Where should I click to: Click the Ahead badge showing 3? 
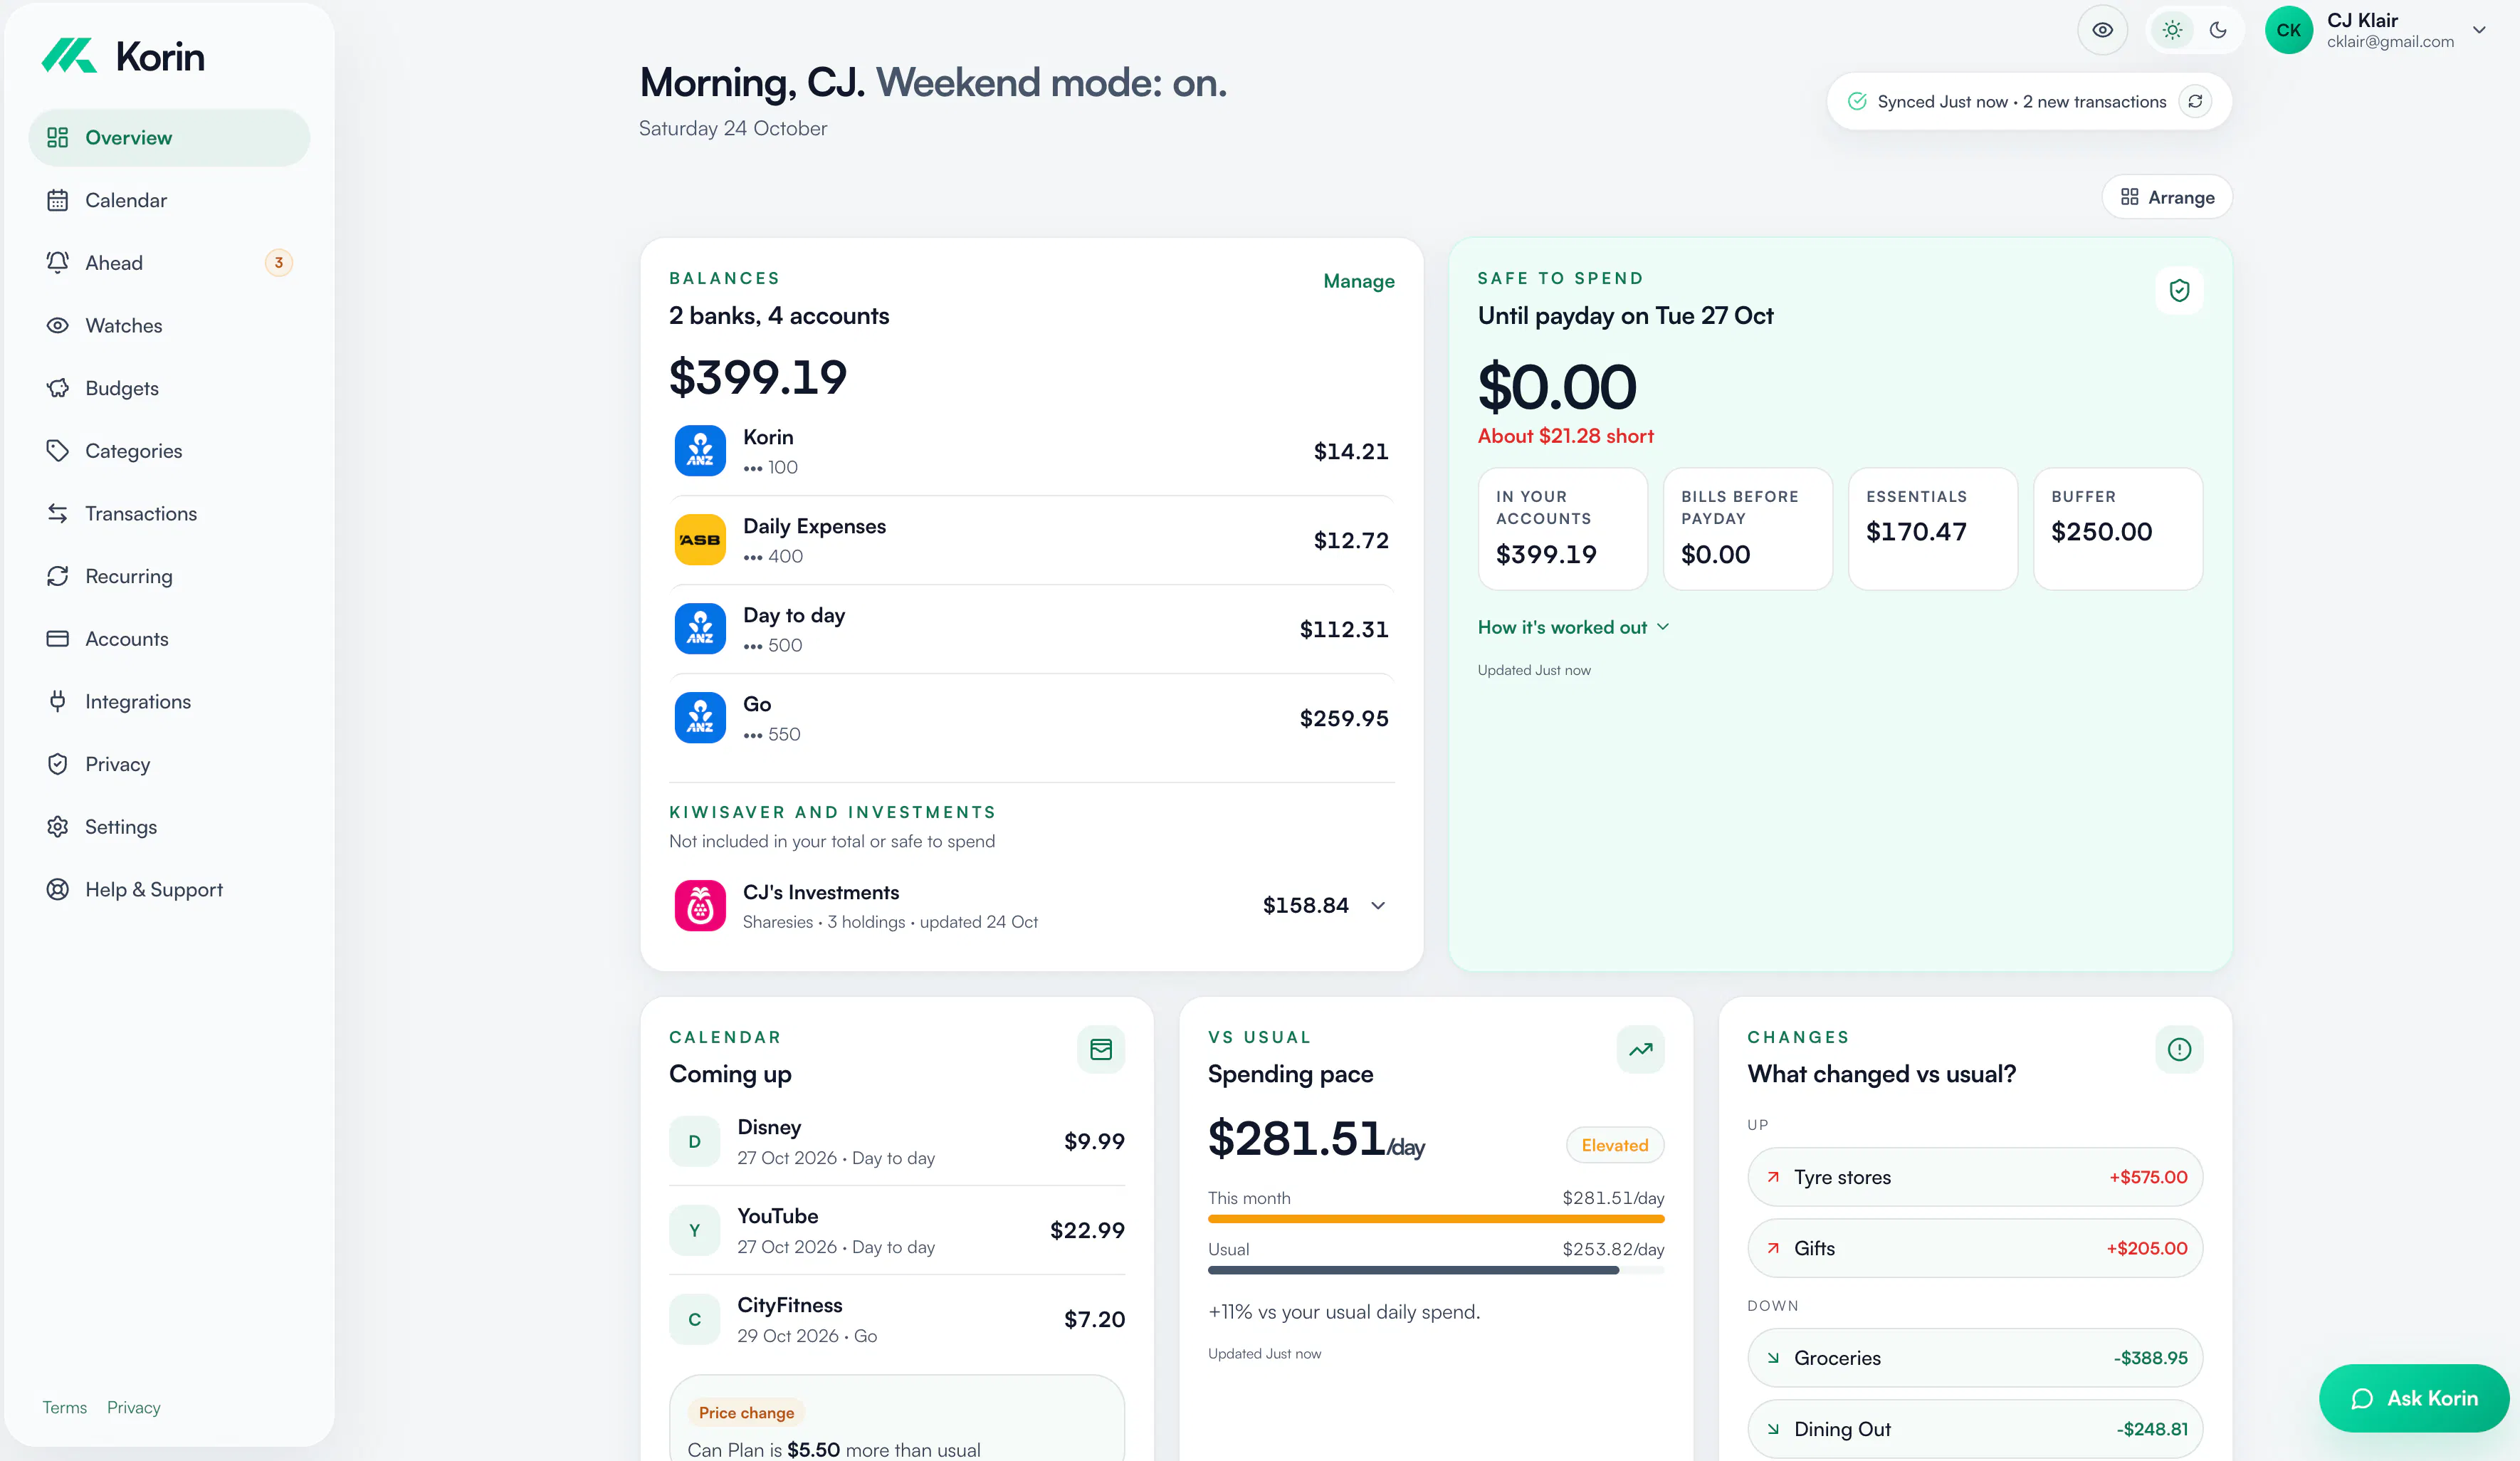click(279, 263)
